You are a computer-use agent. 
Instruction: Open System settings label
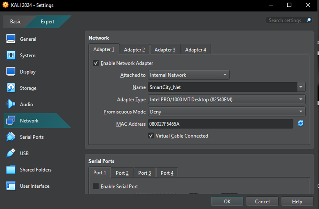(x=28, y=55)
